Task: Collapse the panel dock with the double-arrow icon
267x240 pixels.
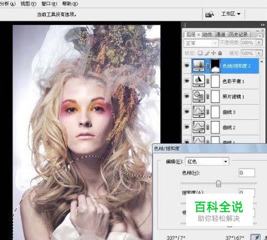Action: (262, 25)
